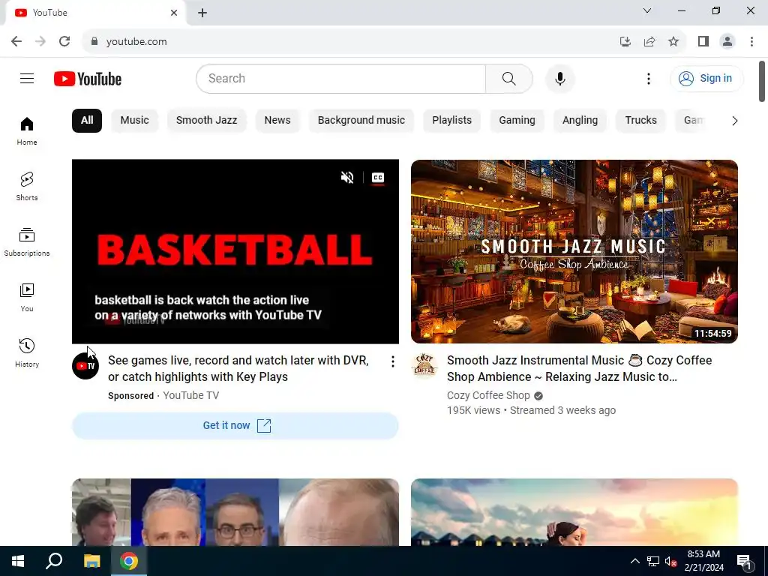Open the You section in sidebar

[x=27, y=297]
